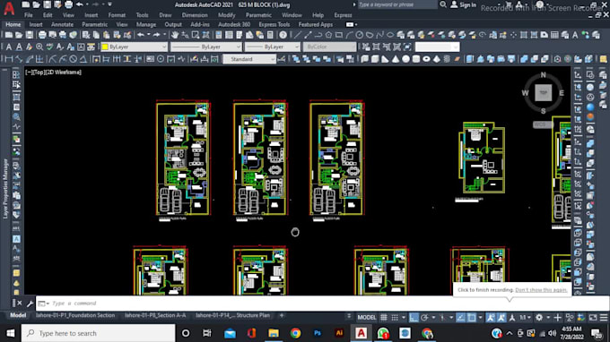
Task: Select the Pan hand tool
Action: tap(175, 35)
